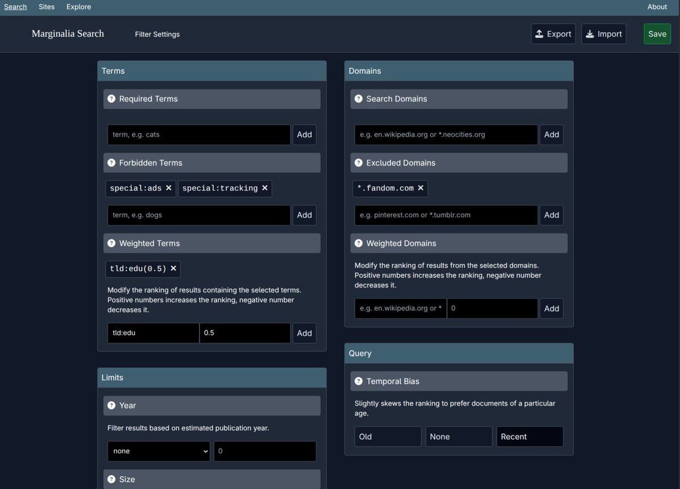
Task: Select Recent temporal bias
Action: (530, 437)
